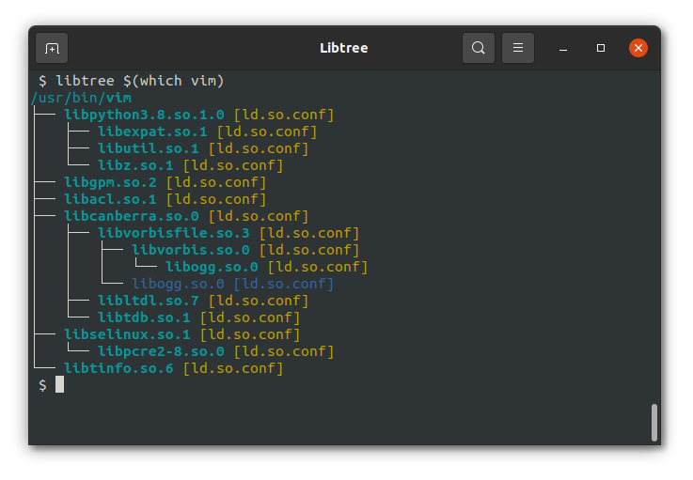Click libltdl.so.7 entry
This screenshot has height=480, width=693.
coord(148,301)
